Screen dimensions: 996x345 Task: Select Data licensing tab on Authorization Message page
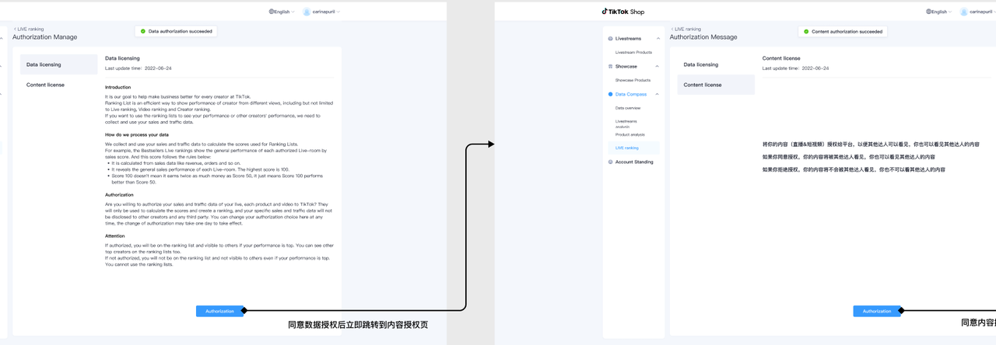pyautogui.click(x=700, y=64)
